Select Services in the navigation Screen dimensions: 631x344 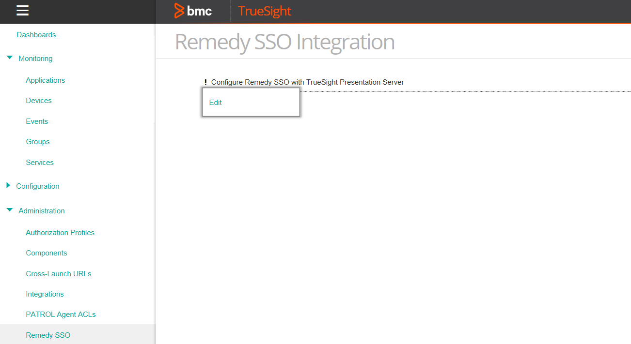click(40, 163)
